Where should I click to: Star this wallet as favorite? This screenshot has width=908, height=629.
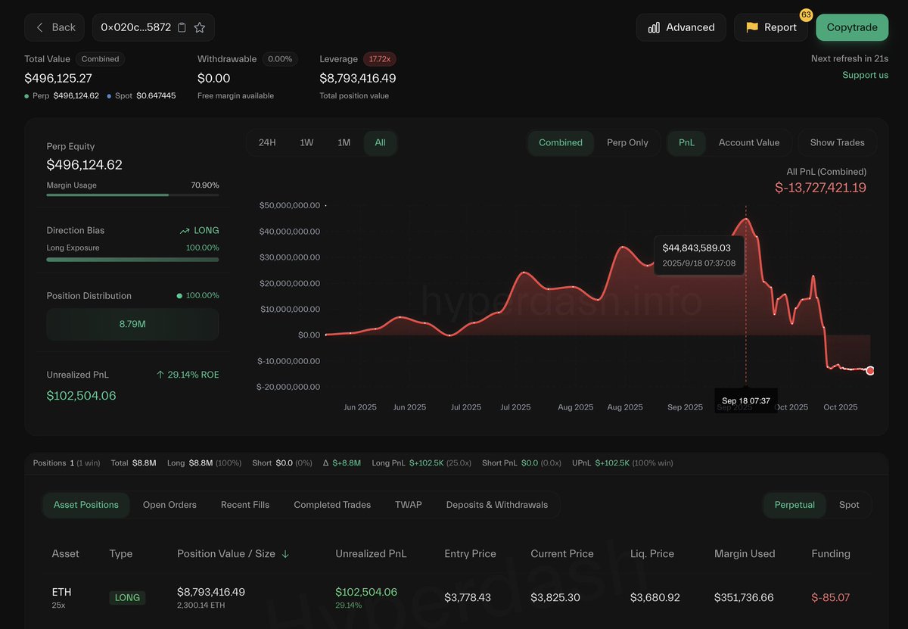[200, 27]
